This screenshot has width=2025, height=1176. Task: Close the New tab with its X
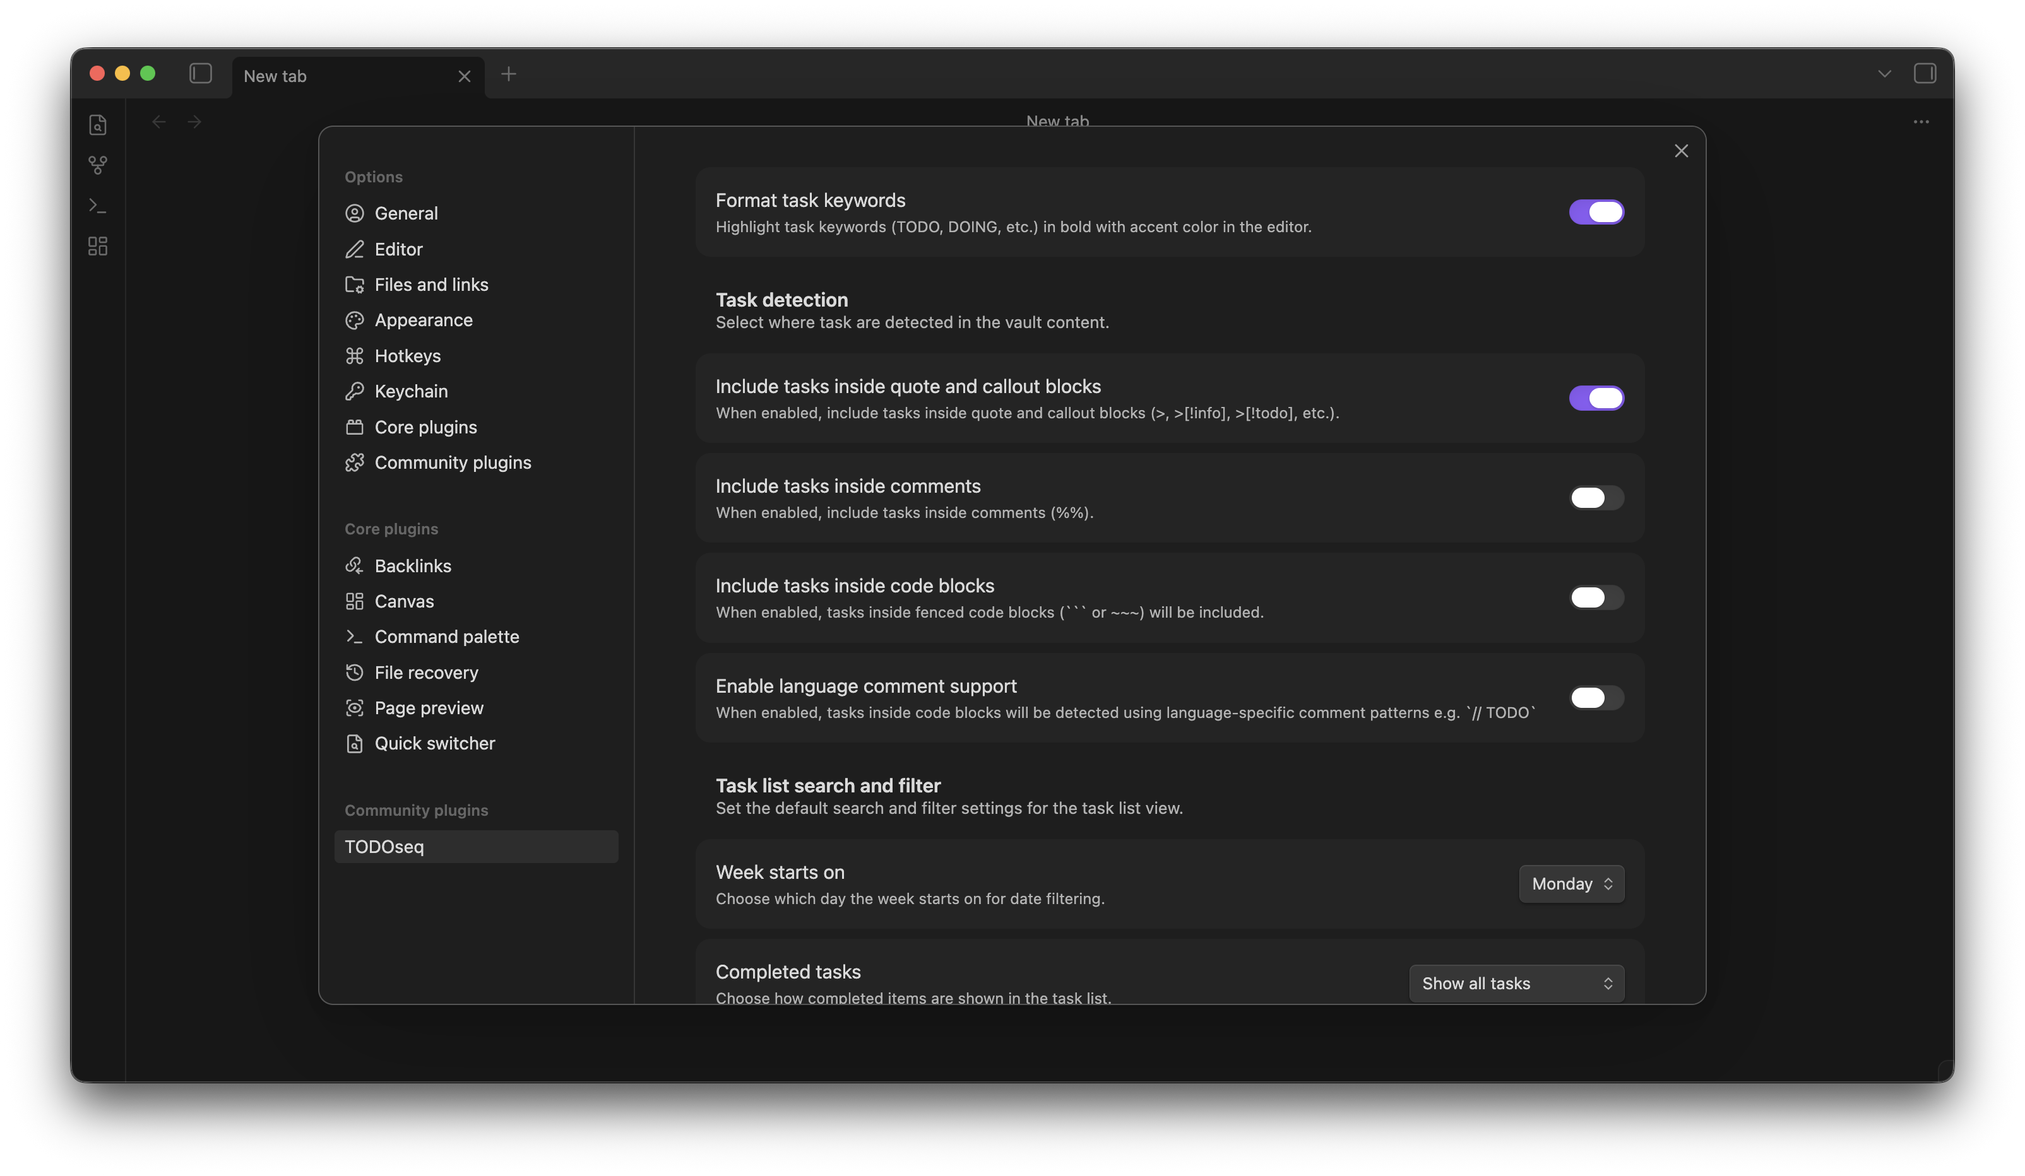pyautogui.click(x=465, y=76)
